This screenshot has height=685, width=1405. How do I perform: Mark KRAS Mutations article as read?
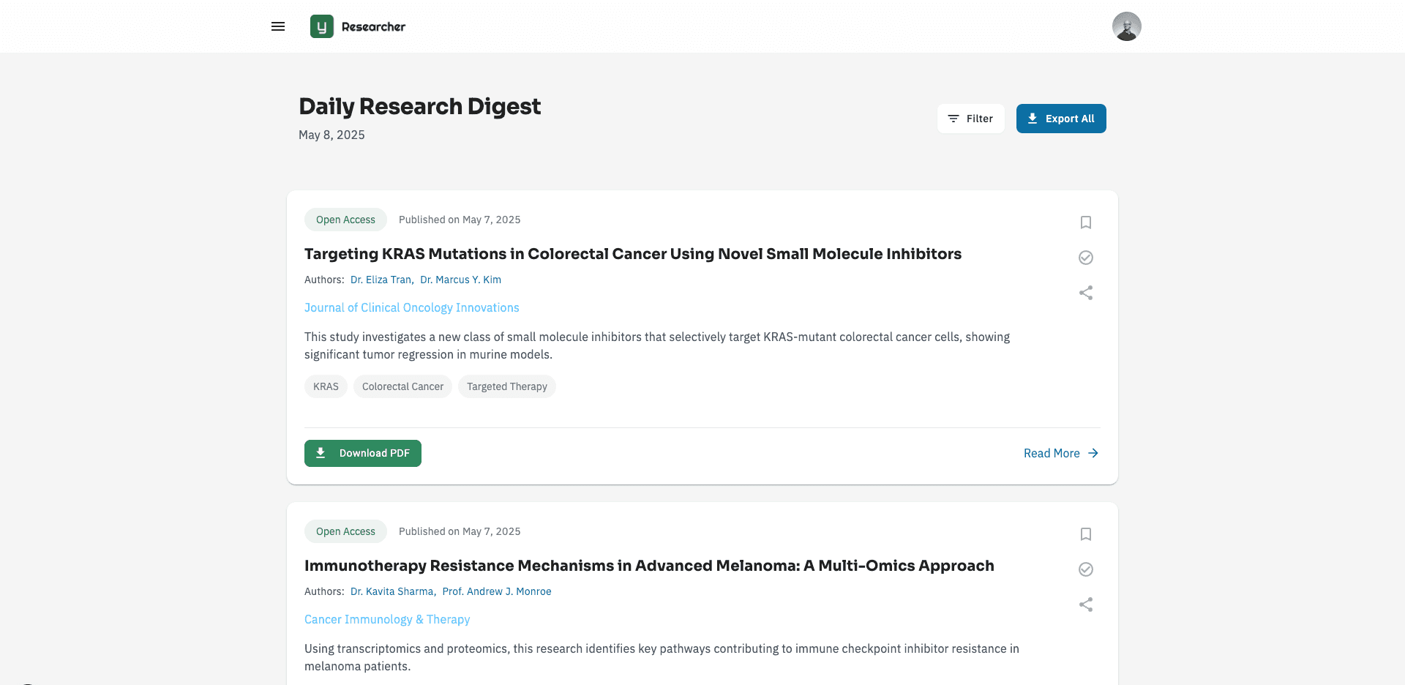(1086, 258)
